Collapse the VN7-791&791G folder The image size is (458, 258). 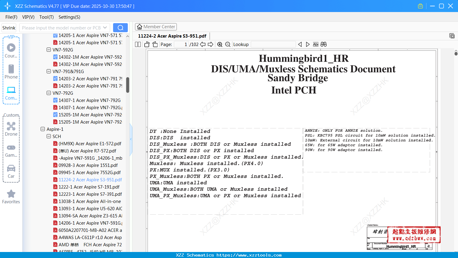click(x=49, y=72)
